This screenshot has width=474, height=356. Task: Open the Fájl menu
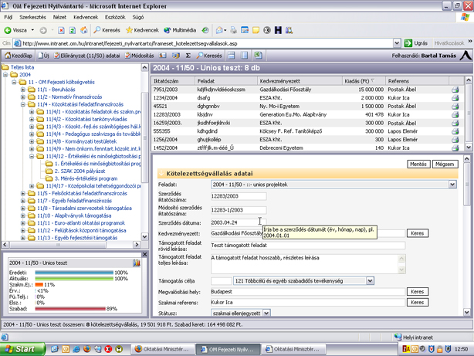(8, 17)
